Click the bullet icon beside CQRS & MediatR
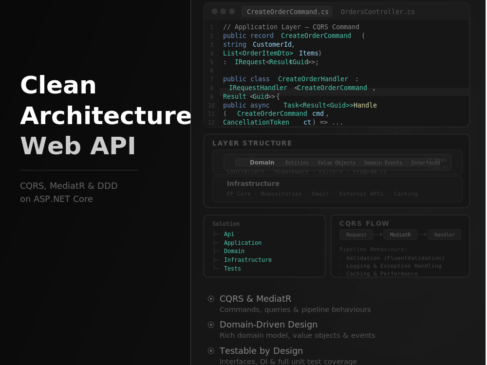Image resolution: width=487 pixels, height=365 pixels. click(211, 299)
